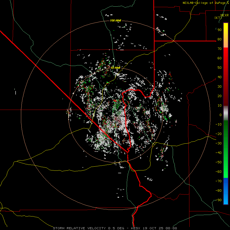Click the 60 value on velocity scale
Image resolution: width=230 pixels, height=230 pixels.
click(220, 58)
